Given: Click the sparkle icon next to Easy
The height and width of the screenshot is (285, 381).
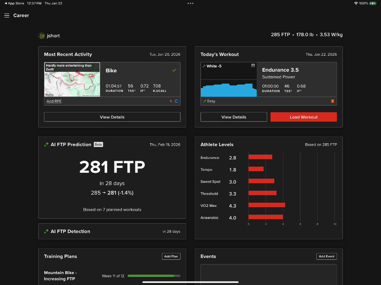Looking at the screenshot, I should click(204, 101).
